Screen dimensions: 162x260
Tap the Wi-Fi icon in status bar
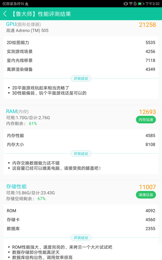coord(130,4)
